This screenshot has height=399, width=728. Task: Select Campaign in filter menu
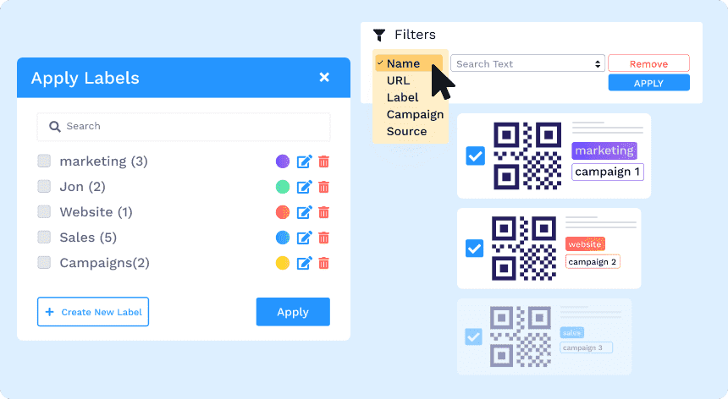pyautogui.click(x=415, y=114)
